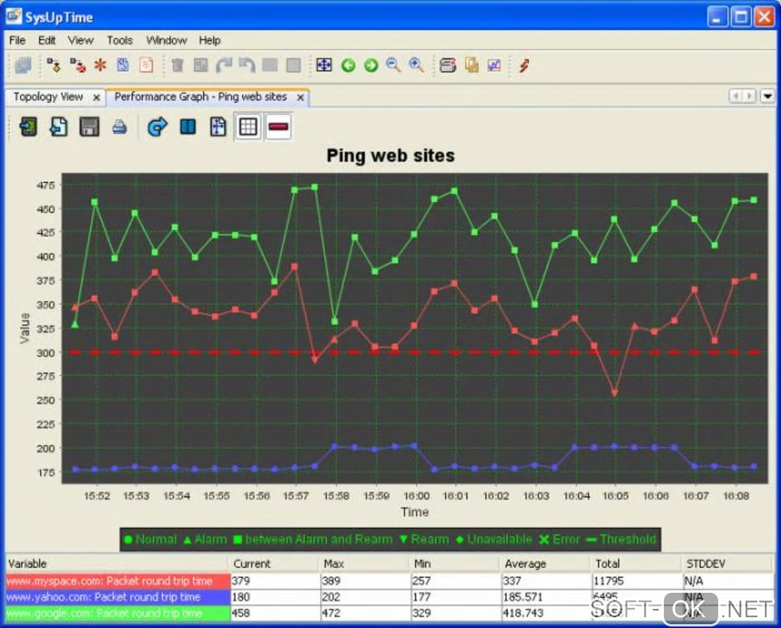This screenshot has width=781, height=628.
Task: Click the redo curved arrow icon
Action: [x=224, y=65]
